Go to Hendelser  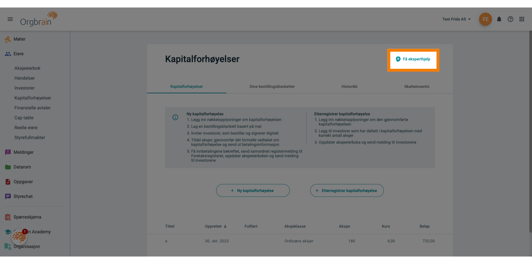25,78
